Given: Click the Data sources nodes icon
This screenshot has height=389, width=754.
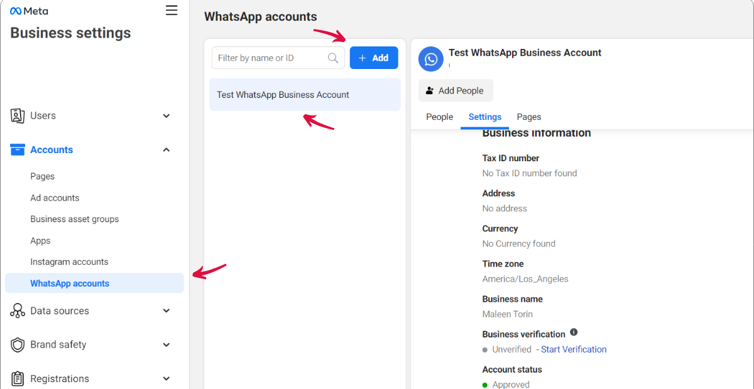Looking at the screenshot, I should click(18, 311).
